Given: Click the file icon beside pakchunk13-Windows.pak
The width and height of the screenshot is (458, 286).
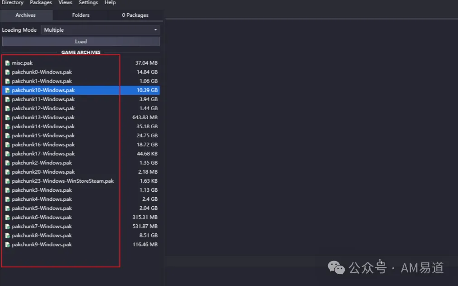Looking at the screenshot, I should [8, 117].
